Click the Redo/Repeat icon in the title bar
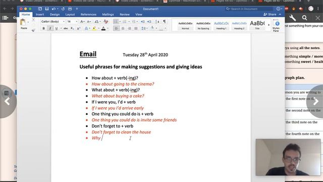 click(63, 9)
